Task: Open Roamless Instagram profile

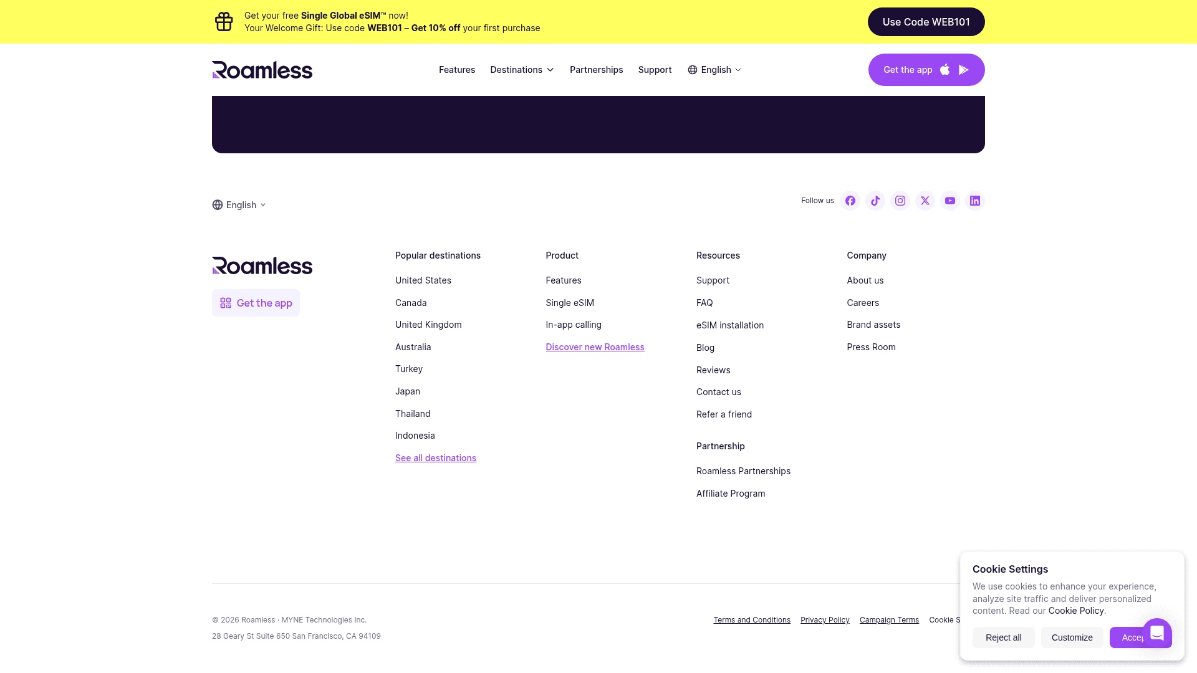Action: tap(900, 201)
